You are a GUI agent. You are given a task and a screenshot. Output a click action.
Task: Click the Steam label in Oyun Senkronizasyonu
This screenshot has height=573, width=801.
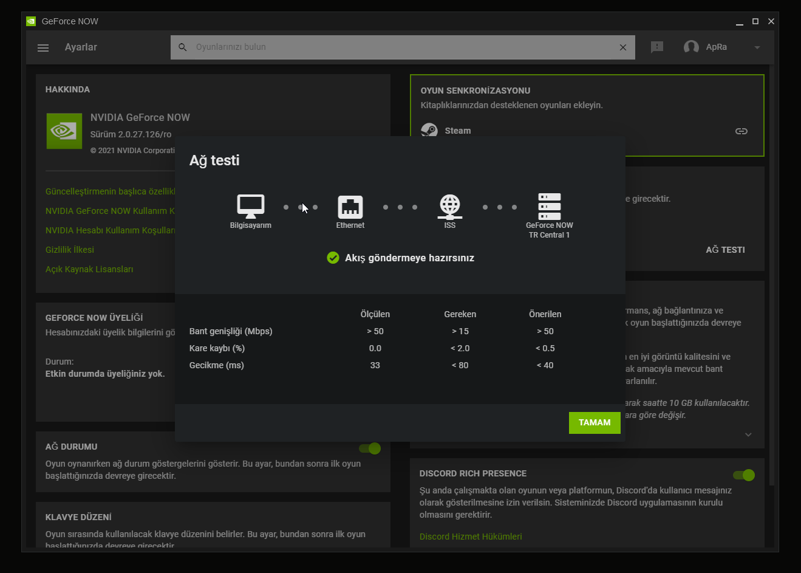click(x=458, y=131)
